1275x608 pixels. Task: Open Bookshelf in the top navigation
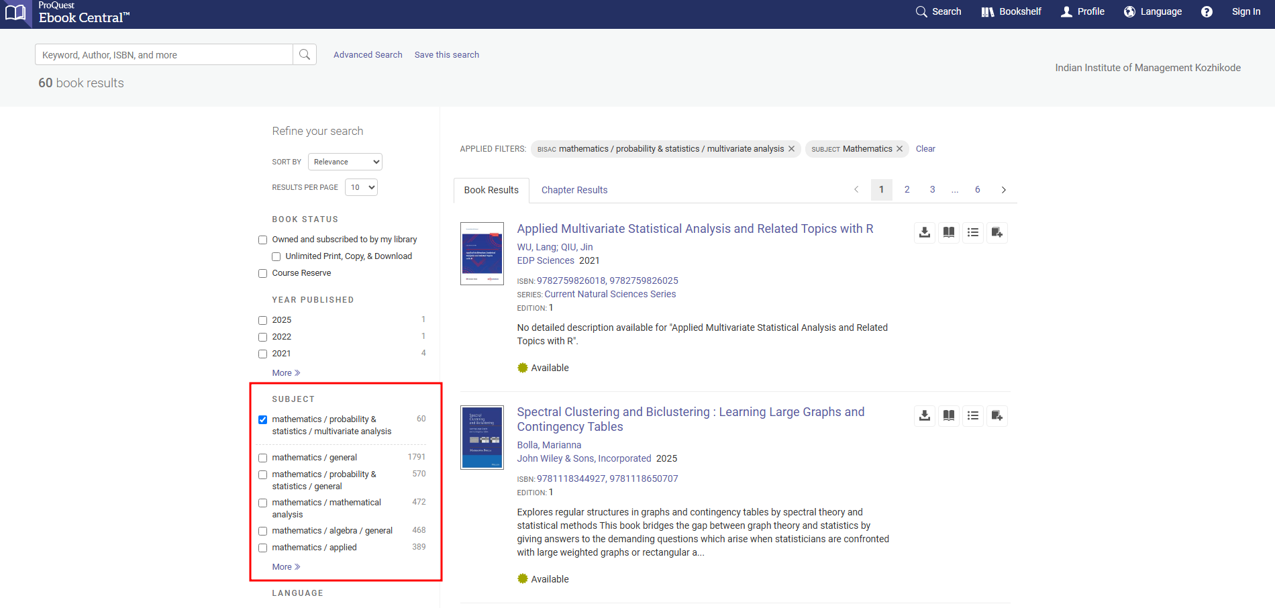click(x=1011, y=11)
